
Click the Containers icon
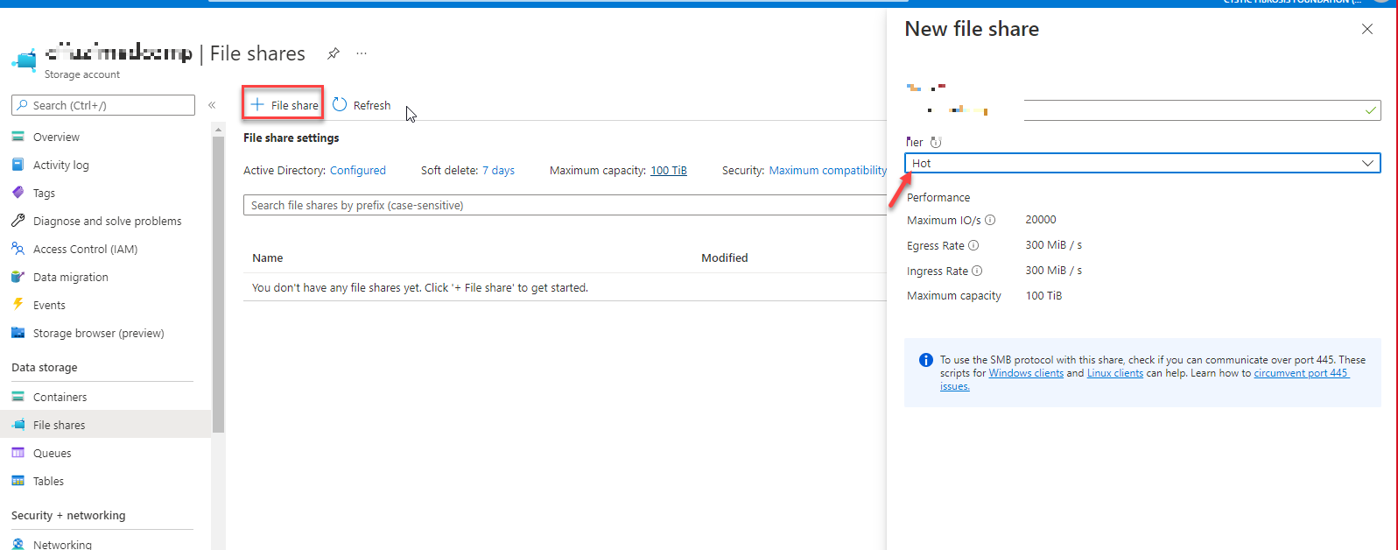(18, 397)
